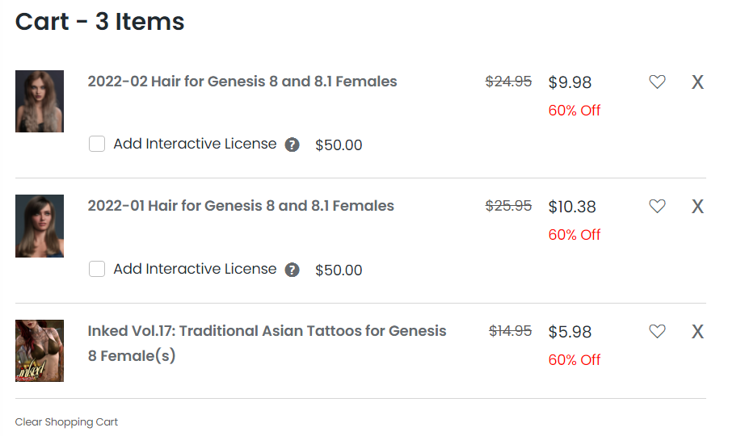Open the 2022-02 Hair product thumbnail

tap(40, 102)
